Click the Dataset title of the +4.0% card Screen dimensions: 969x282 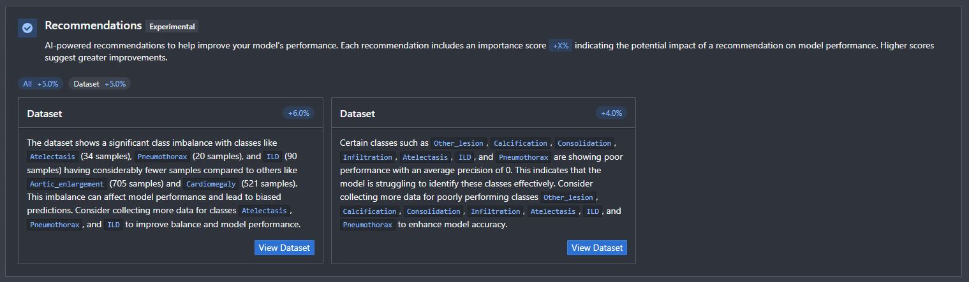point(357,114)
